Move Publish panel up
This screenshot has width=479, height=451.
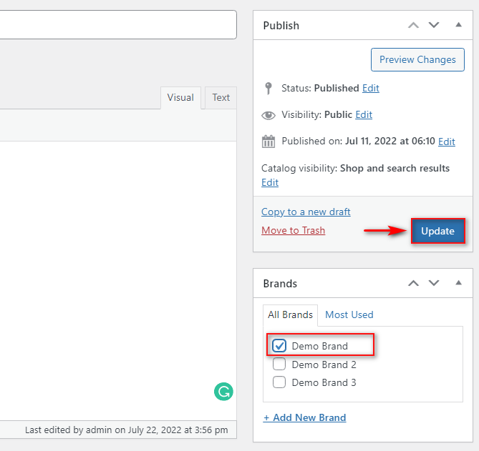pyautogui.click(x=413, y=25)
